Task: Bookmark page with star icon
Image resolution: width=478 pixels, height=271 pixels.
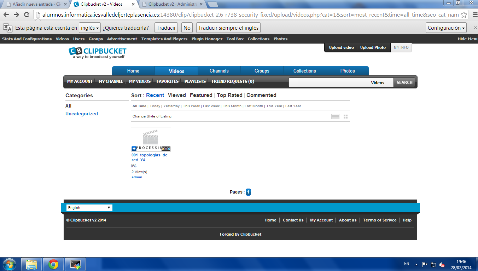Action: point(464,15)
